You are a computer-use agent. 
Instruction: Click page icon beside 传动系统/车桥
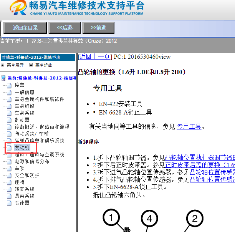tap(9, 134)
